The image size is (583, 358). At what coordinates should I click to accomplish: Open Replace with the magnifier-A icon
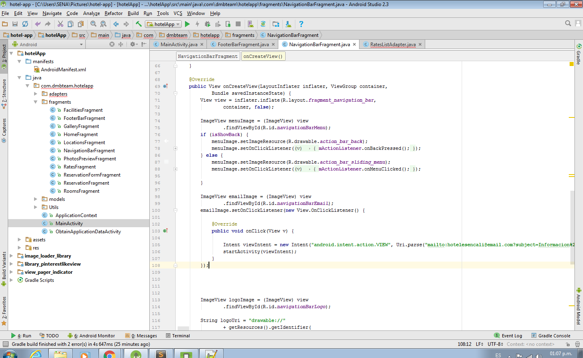coord(103,24)
